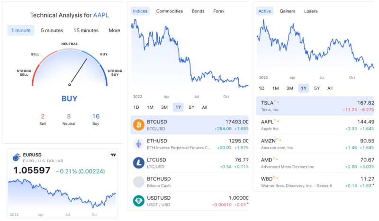Click the Neutral count 8
Viewport: 379px width, 221px height.
click(69, 116)
